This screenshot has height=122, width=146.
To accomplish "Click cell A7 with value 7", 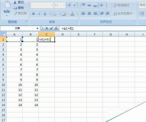I will point(14,70).
